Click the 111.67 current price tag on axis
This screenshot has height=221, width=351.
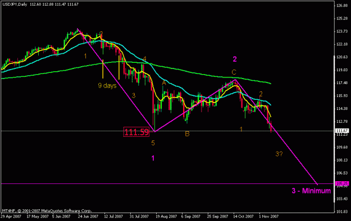point(342,131)
